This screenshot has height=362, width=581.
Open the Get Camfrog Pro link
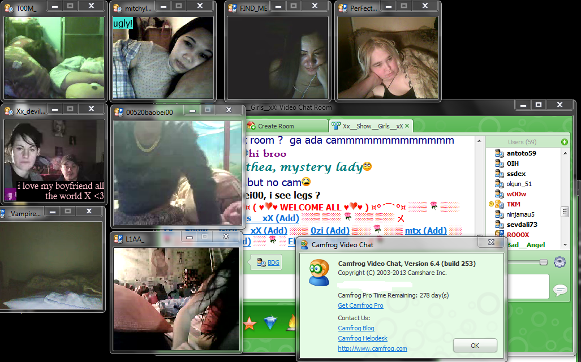point(360,305)
